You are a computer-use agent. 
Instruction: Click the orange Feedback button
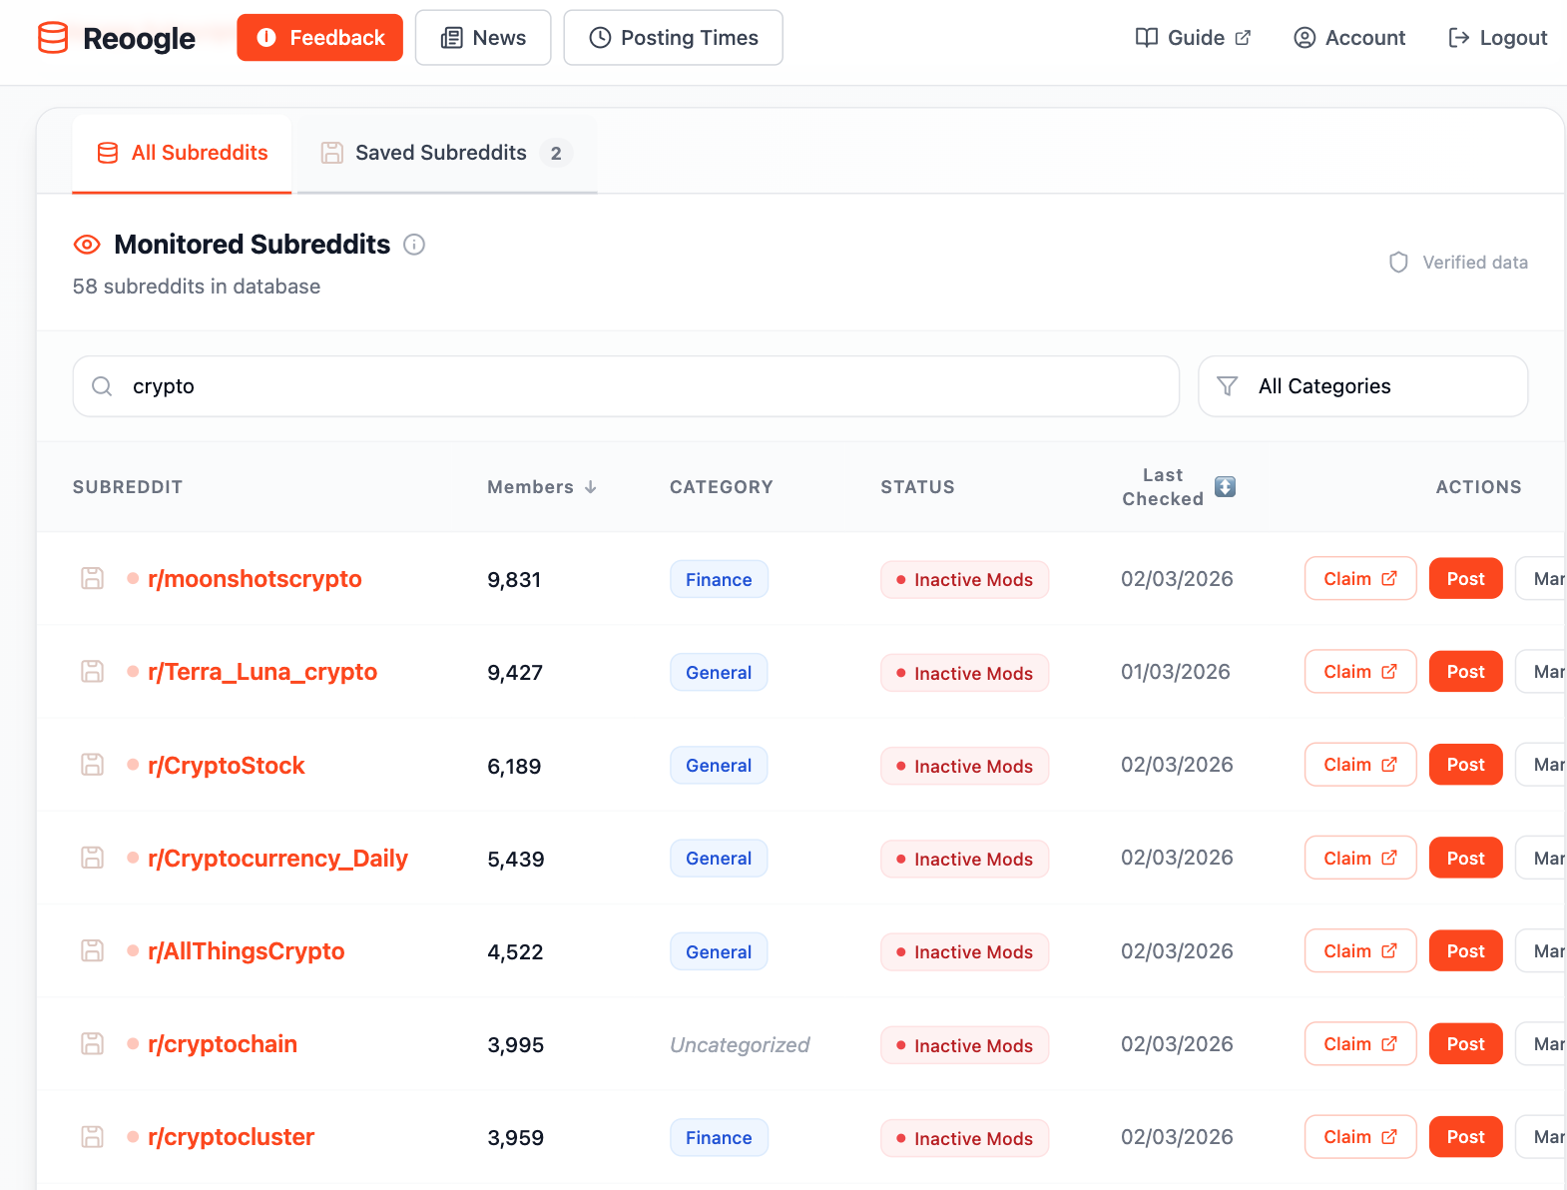tap(319, 38)
